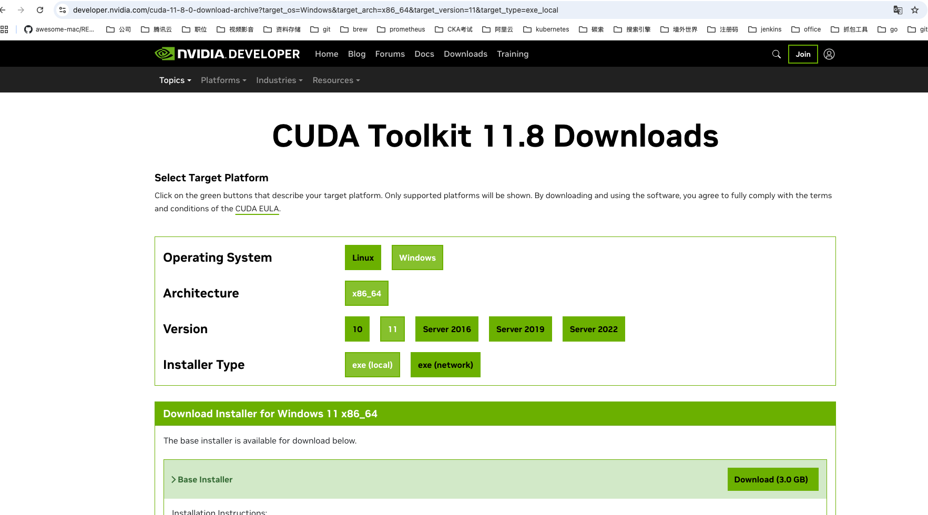Open Blog in top navigation

click(x=356, y=54)
